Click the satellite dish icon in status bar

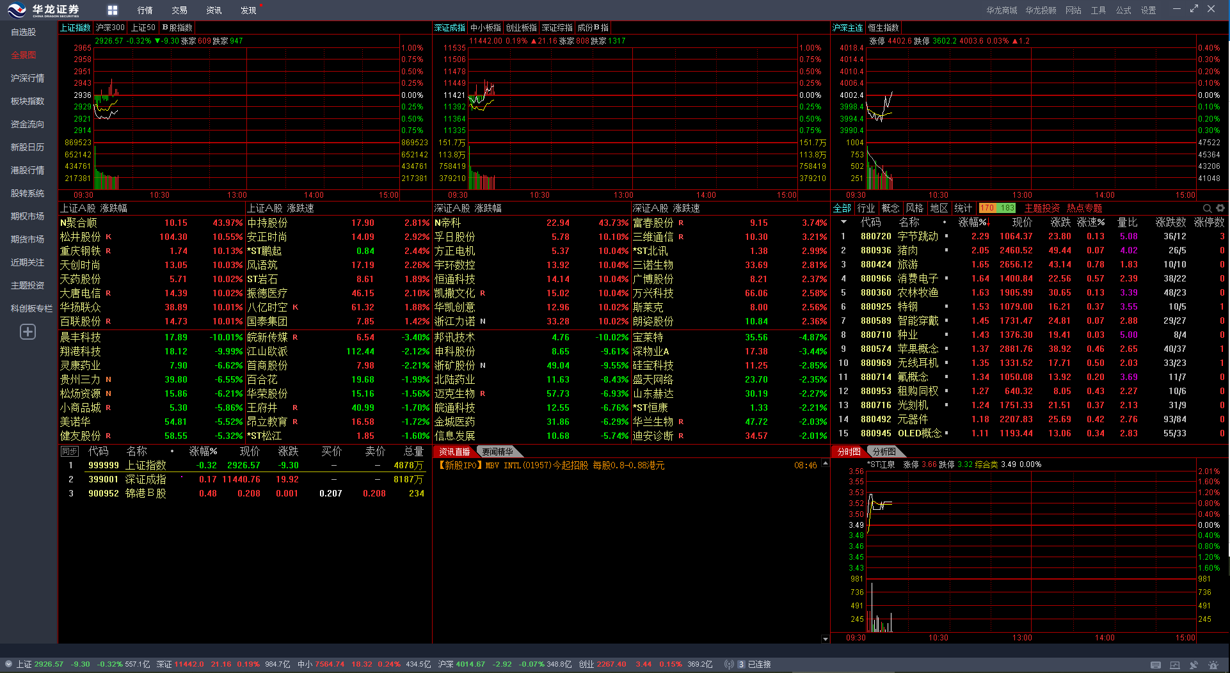(x=1194, y=665)
